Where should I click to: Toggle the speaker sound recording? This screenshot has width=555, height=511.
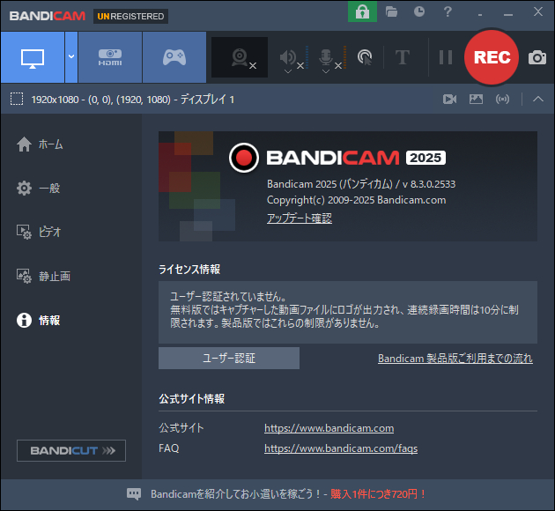(x=288, y=57)
